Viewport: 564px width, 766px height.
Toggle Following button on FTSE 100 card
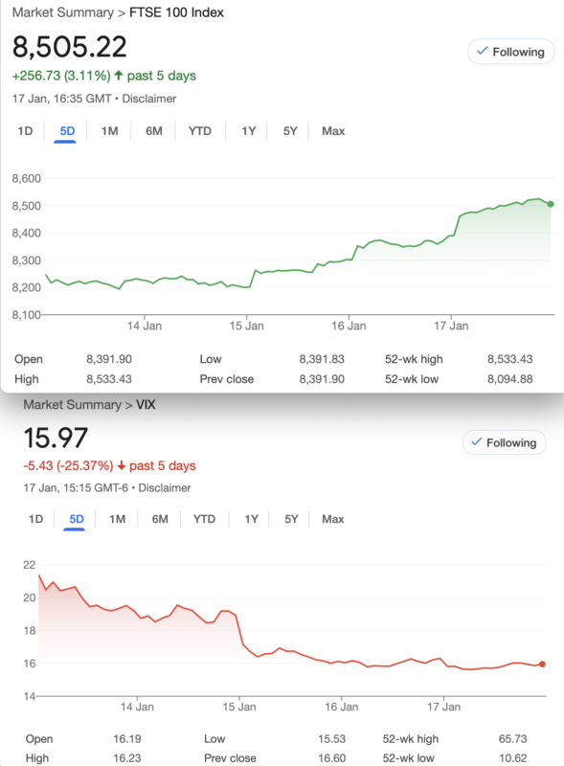[x=510, y=52]
